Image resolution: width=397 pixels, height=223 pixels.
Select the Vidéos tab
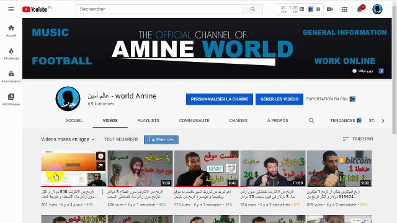coord(110,121)
